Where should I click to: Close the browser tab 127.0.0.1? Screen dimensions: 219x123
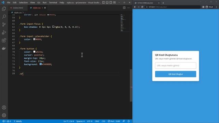159,3
